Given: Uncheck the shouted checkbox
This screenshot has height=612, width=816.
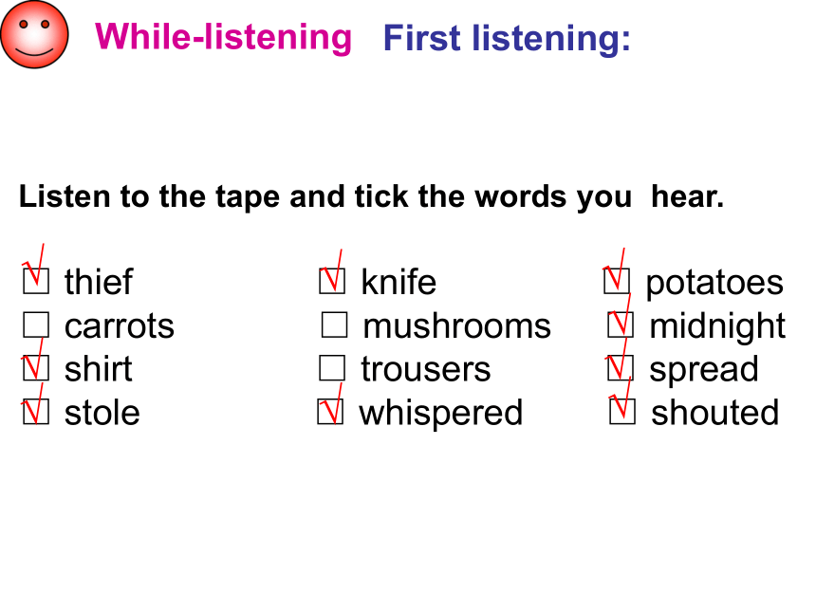Looking at the screenshot, I should [x=622, y=412].
